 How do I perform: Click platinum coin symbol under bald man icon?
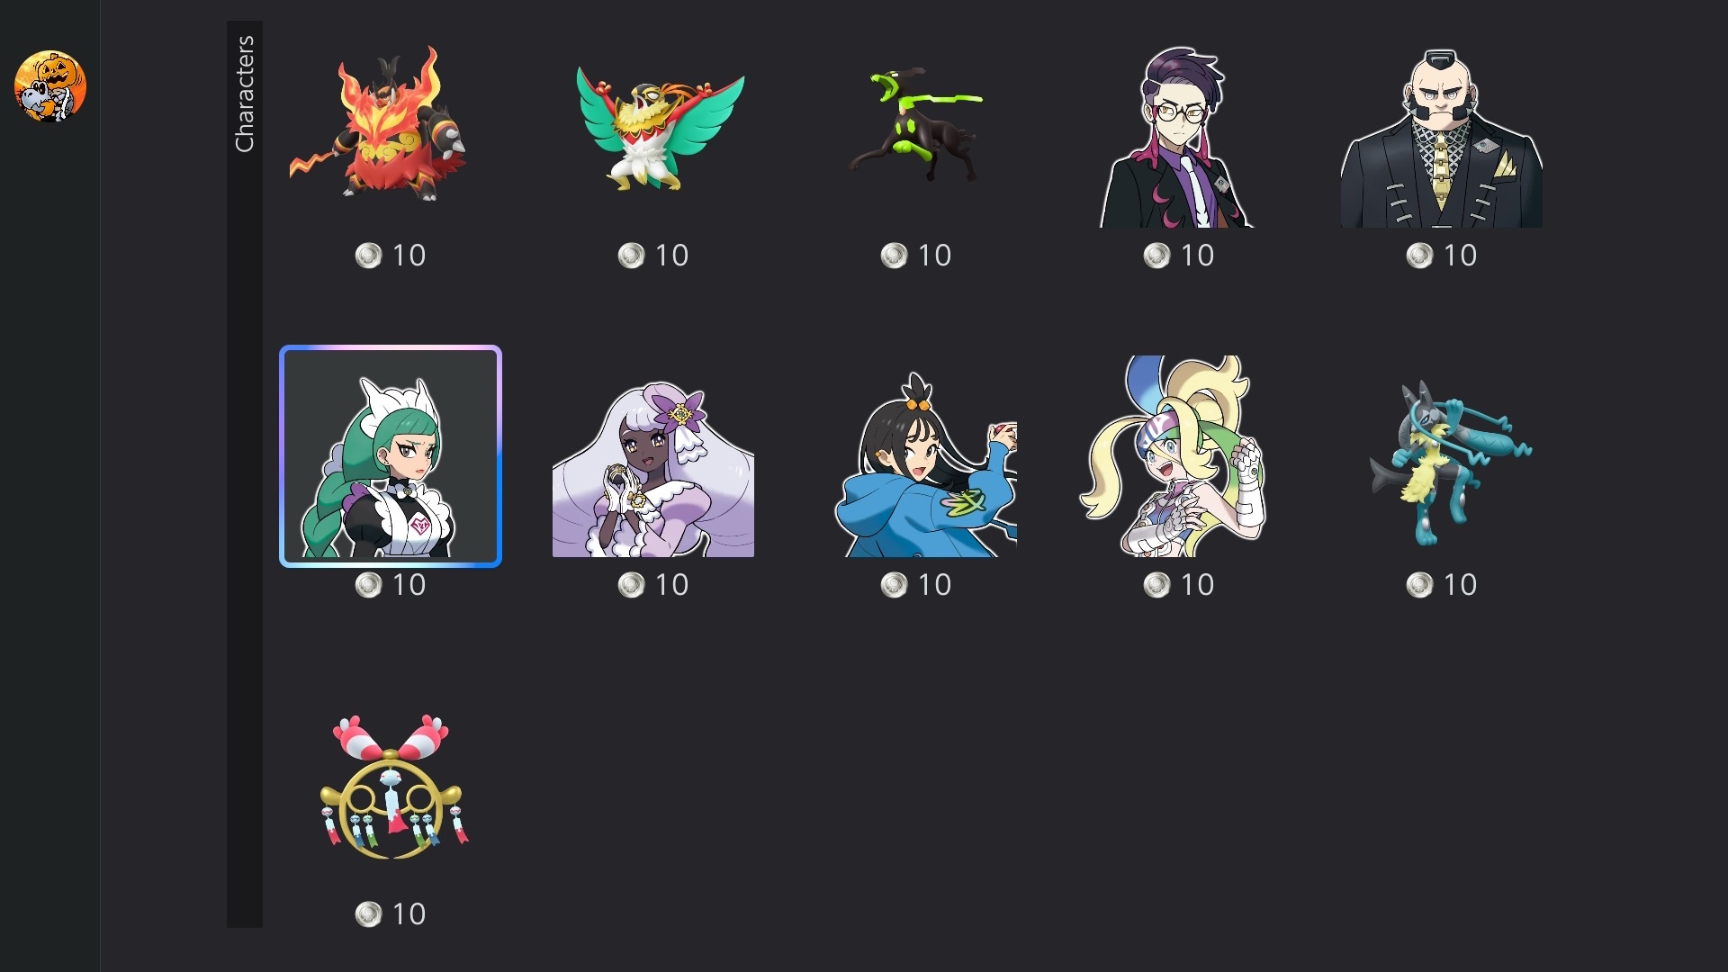(x=1419, y=256)
